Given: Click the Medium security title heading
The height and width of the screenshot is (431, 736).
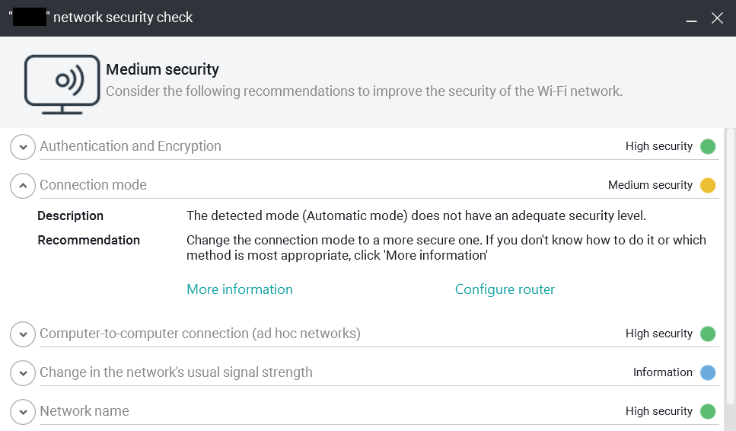Looking at the screenshot, I should click(162, 69).
